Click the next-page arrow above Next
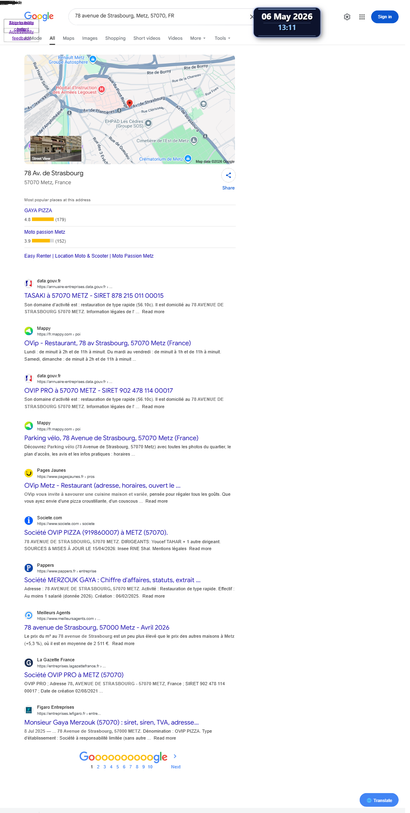This screenshot has height=813, width=410. coord(175,756)
